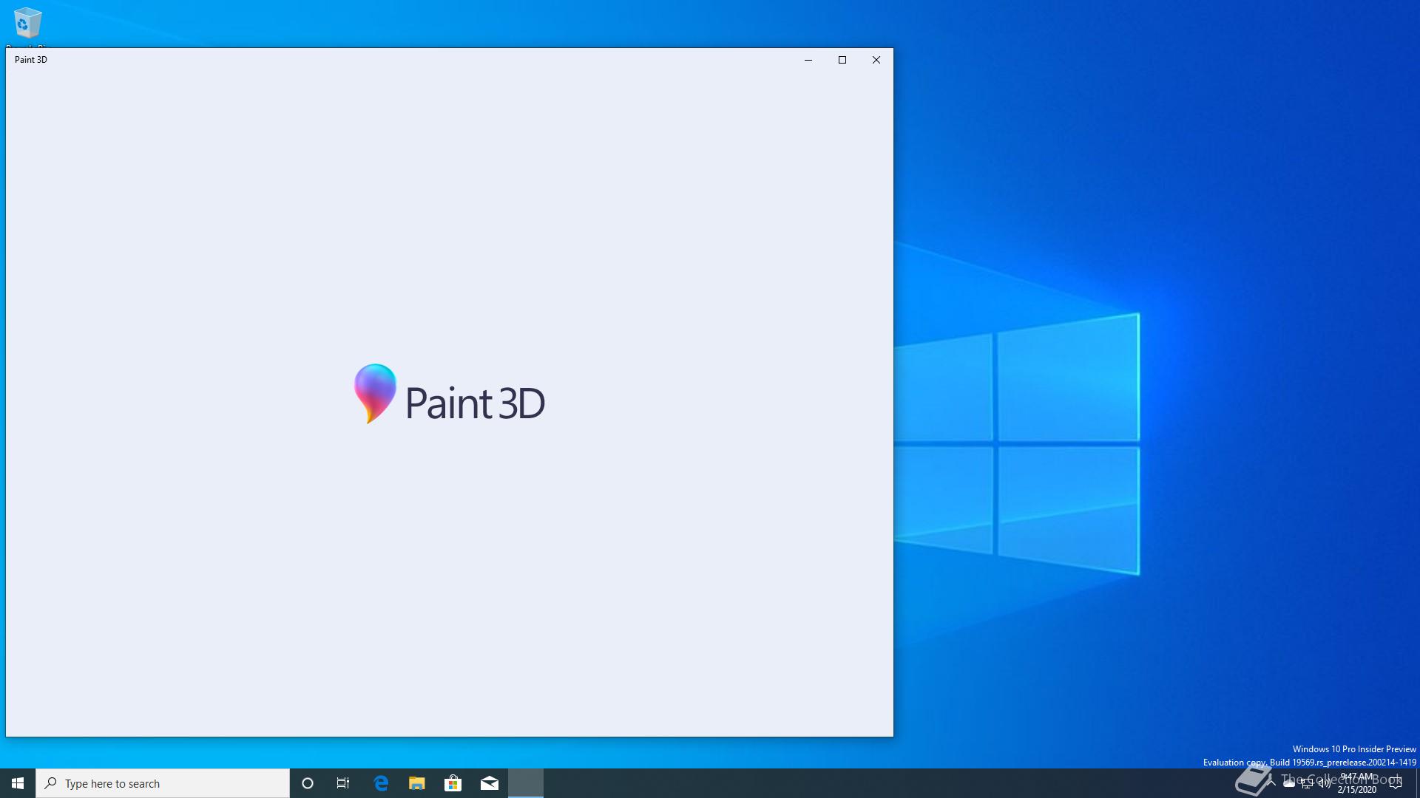Open the clock showing 2/15/2020
1420x798 pixels.
point(1357,783)
